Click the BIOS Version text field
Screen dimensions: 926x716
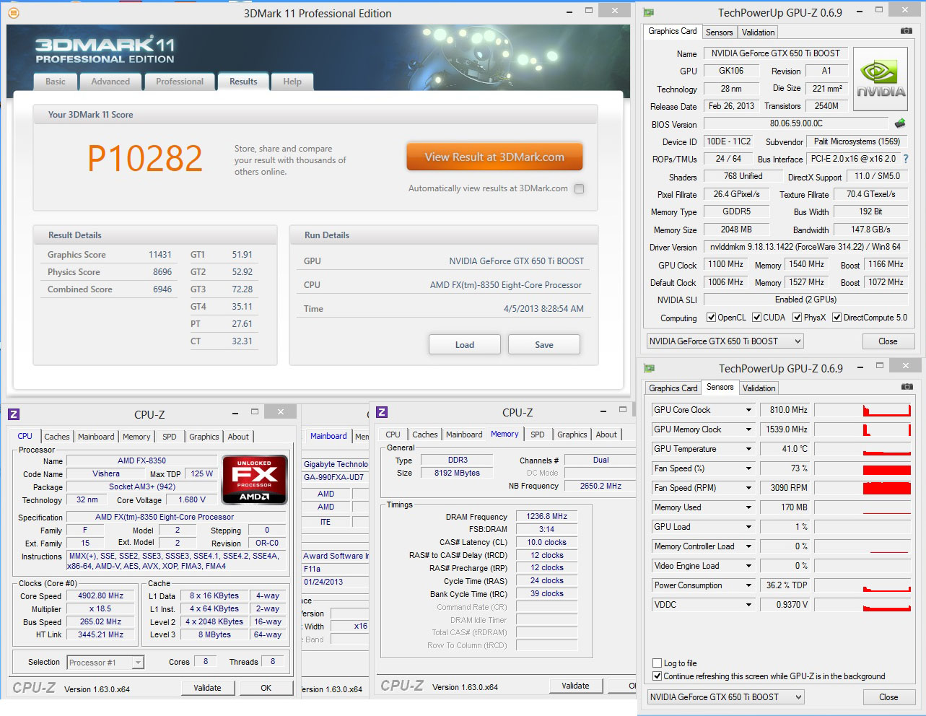pyautogui.click(x=796, y=123)
